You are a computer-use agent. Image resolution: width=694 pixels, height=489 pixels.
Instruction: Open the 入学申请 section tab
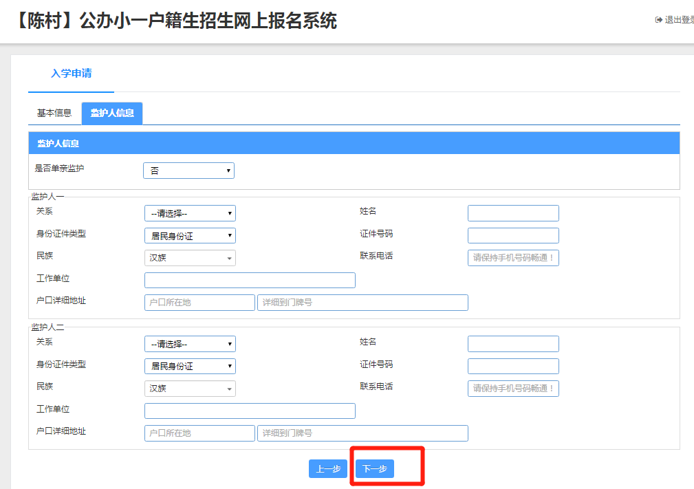tap(71, 74)
